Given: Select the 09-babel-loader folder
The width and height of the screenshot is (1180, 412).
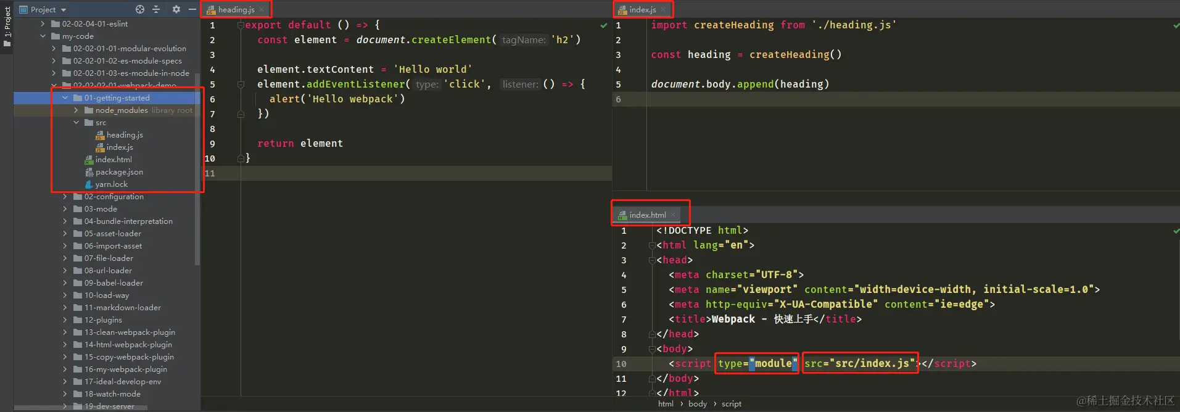Looking at the screenshot, I should pos(113,283).
